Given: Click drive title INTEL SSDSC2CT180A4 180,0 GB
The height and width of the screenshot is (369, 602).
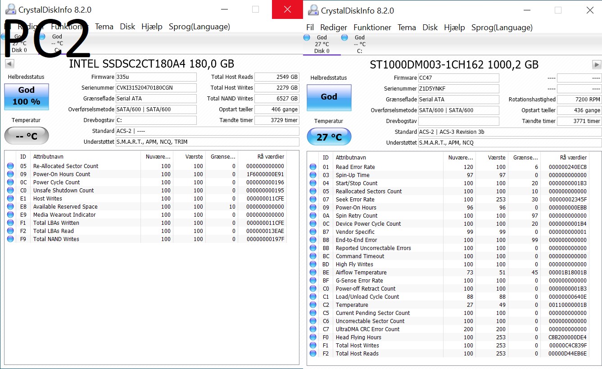Looking at the screenshot, I should [x=152, y=64].
